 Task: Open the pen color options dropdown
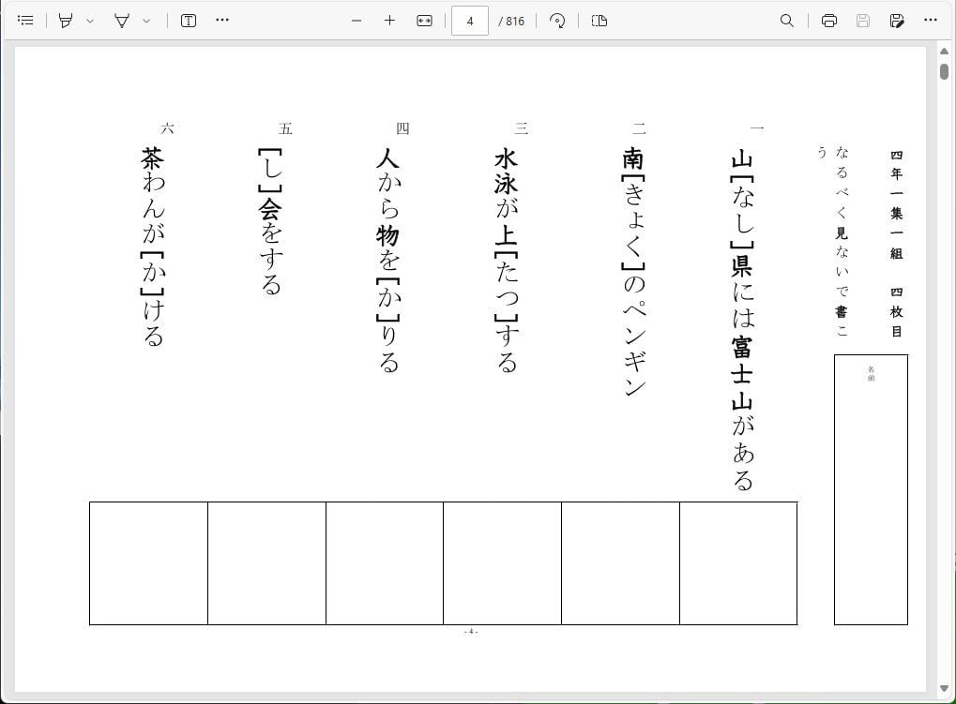point(90,20)
